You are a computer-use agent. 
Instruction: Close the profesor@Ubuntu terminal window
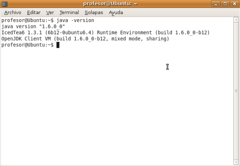234,4
